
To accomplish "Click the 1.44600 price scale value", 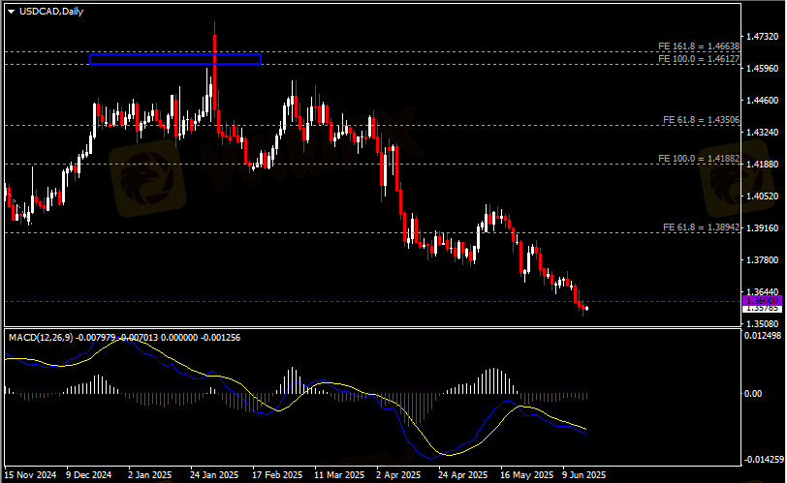I will 763,101.
